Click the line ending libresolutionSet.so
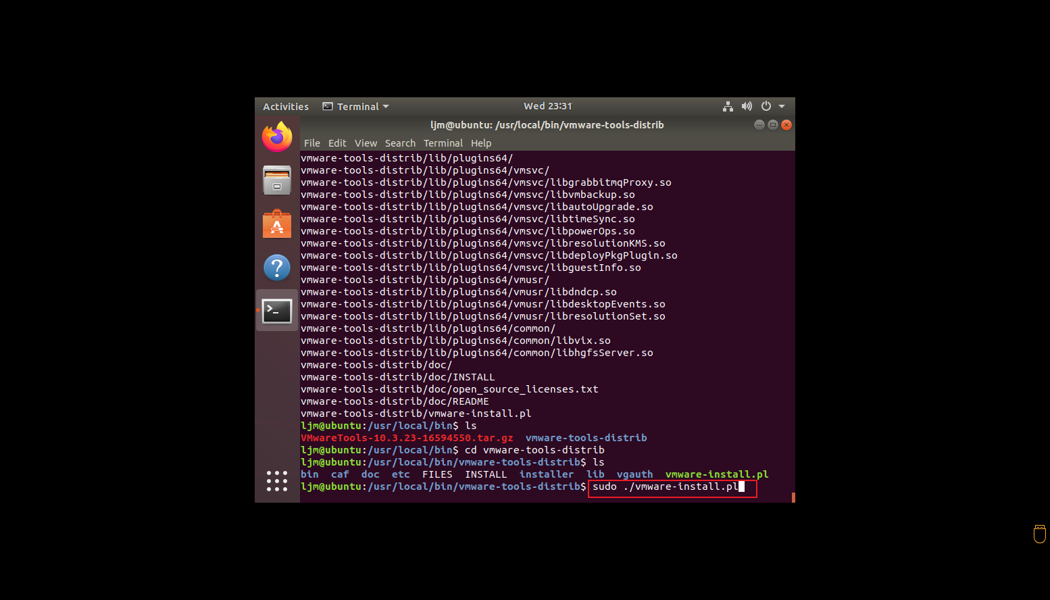1050x600 pixels. (483, 316)
